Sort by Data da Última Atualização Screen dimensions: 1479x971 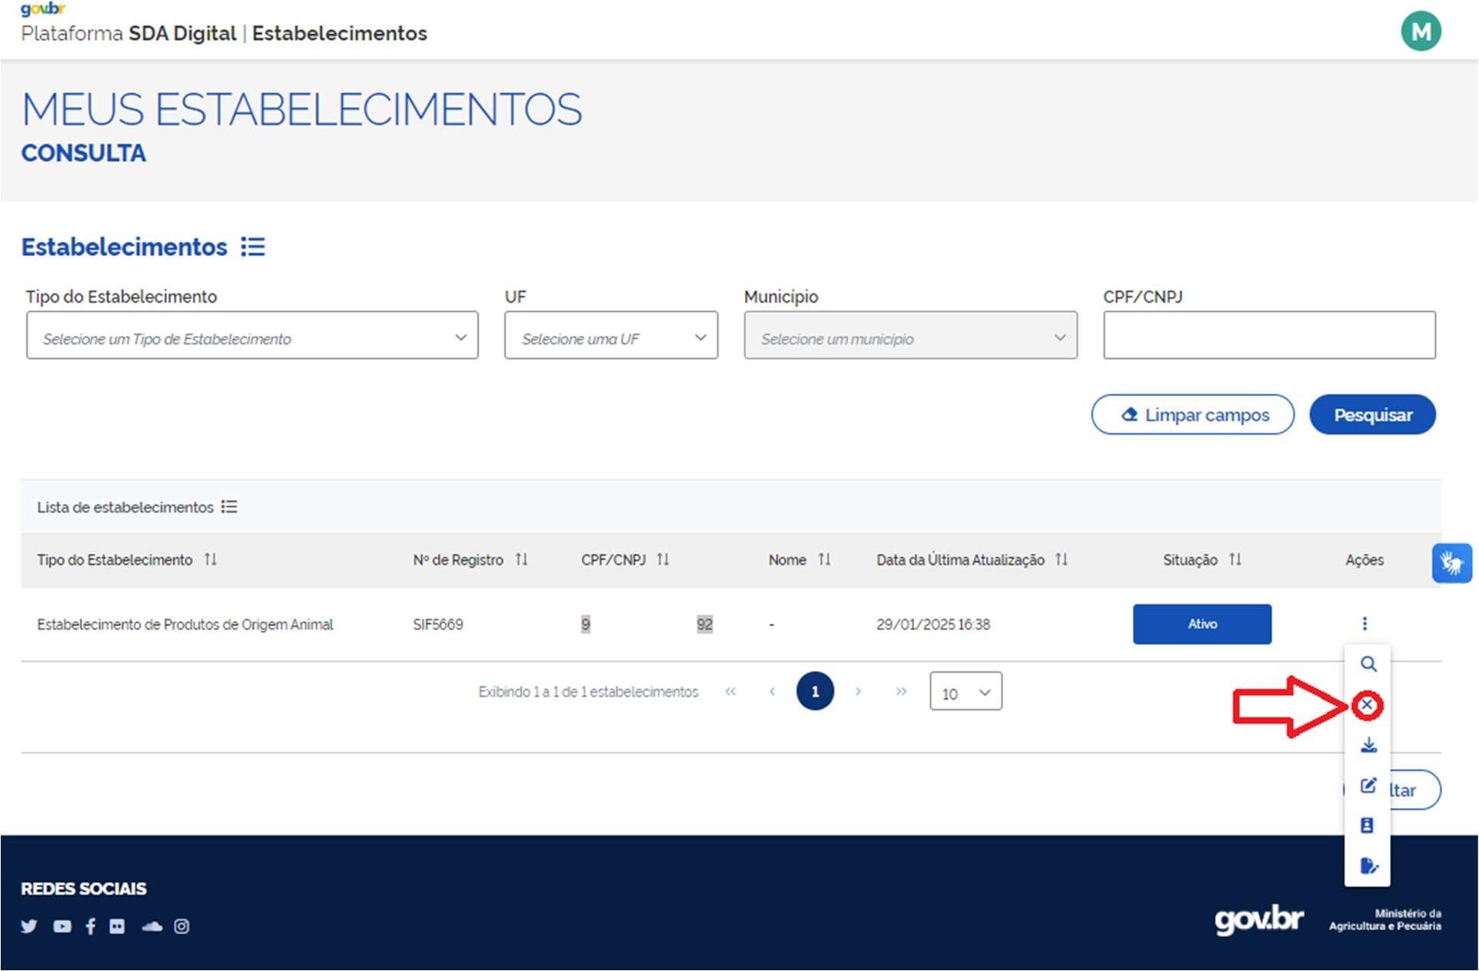[1061, 560]
